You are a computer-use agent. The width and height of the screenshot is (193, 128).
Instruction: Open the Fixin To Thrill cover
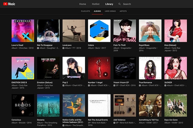(x=125, y=31)
